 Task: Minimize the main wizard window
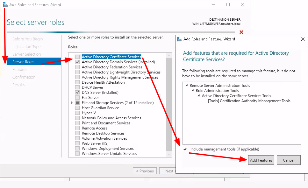pyautogui.click(x=214, y=4)
